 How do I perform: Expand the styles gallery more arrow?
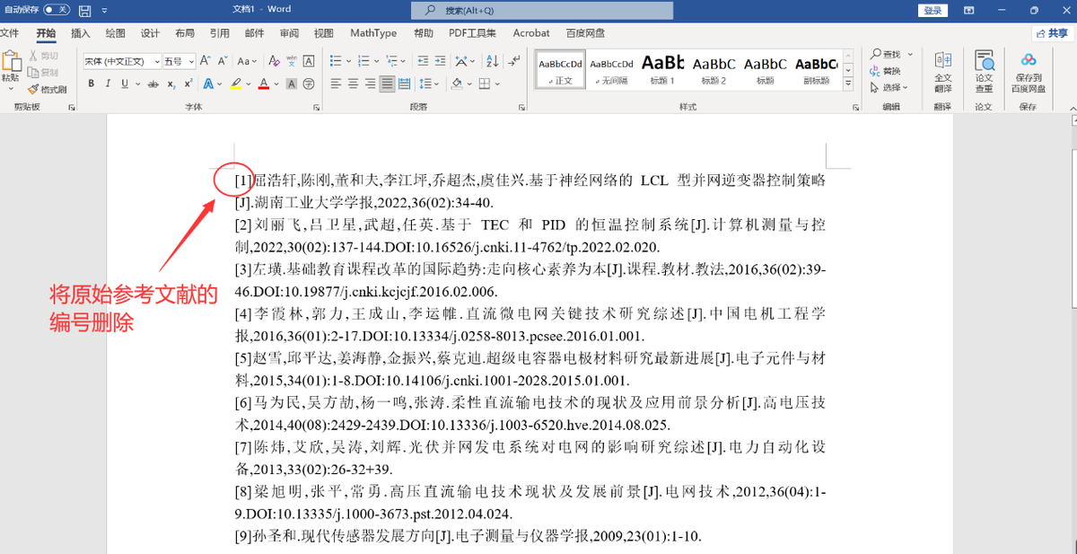(x=849, y=82)
